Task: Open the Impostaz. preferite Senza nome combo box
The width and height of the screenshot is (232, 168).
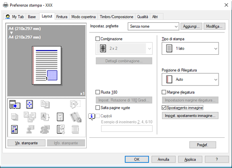Action: pos(153,26)
